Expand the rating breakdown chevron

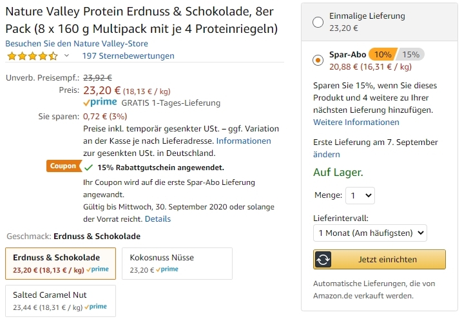[66, 56]
